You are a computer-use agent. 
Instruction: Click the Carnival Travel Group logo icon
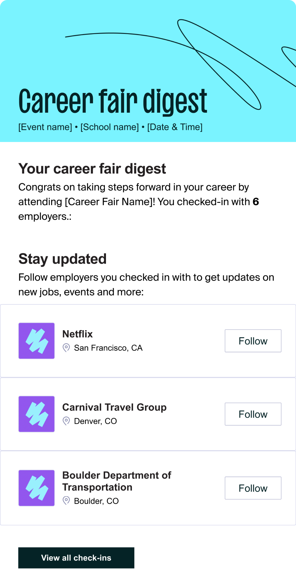click(37, 414)
